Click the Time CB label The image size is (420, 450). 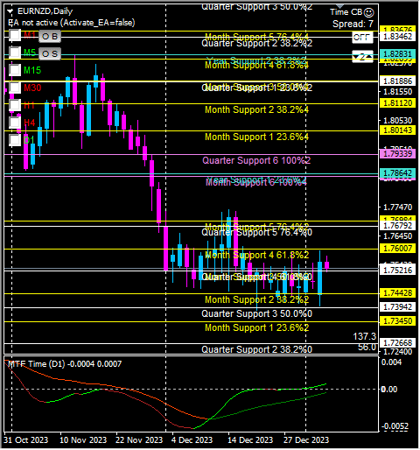coord(346,12)
